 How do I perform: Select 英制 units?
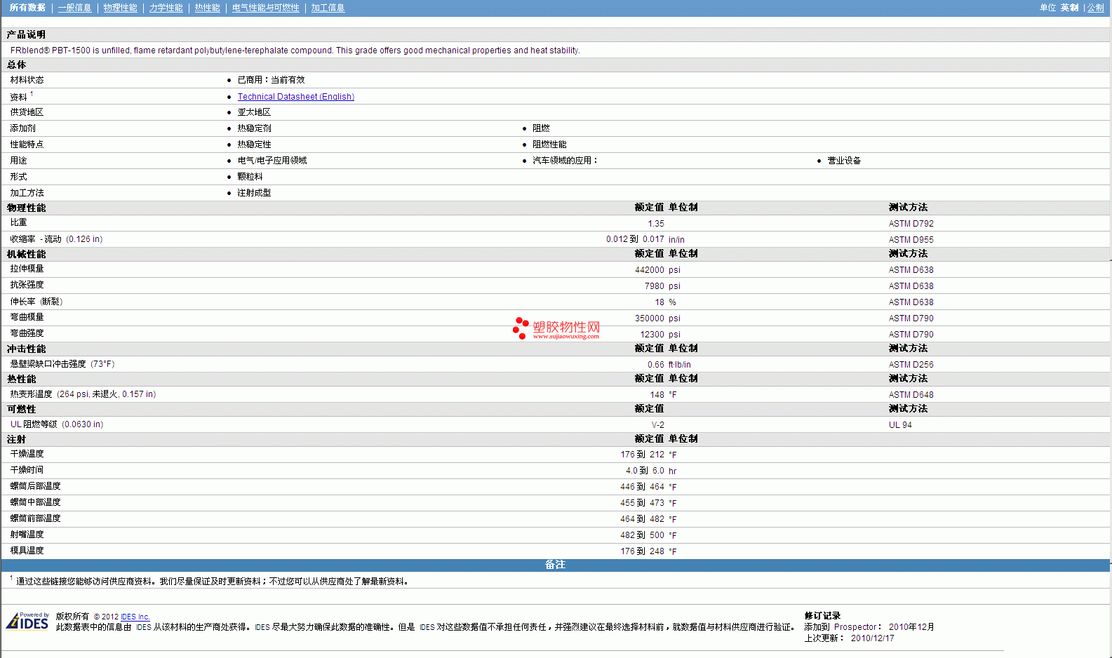1069,8
